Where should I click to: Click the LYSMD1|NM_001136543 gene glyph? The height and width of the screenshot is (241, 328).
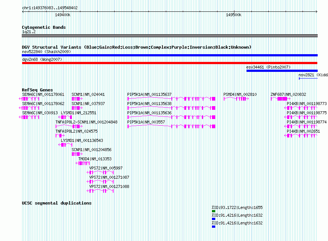coord(65,145)
